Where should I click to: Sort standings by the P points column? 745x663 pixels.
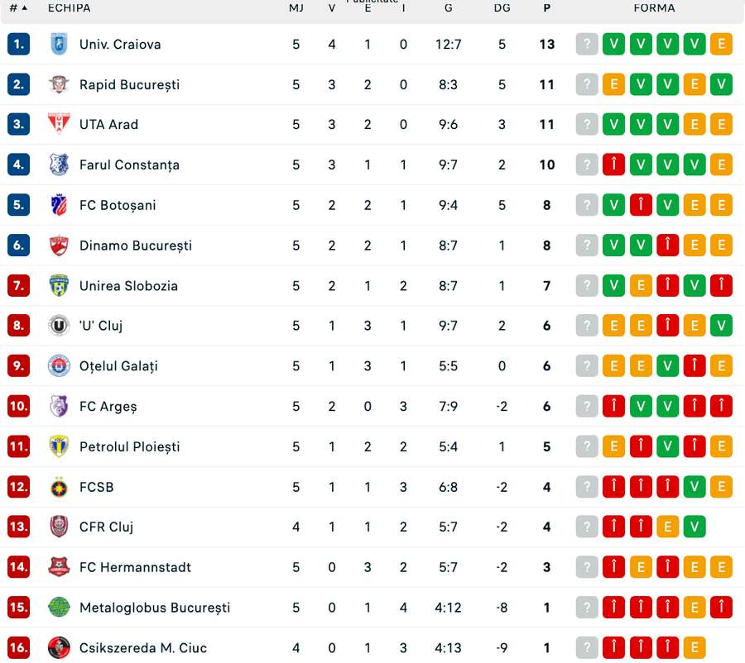click(546, 8)
